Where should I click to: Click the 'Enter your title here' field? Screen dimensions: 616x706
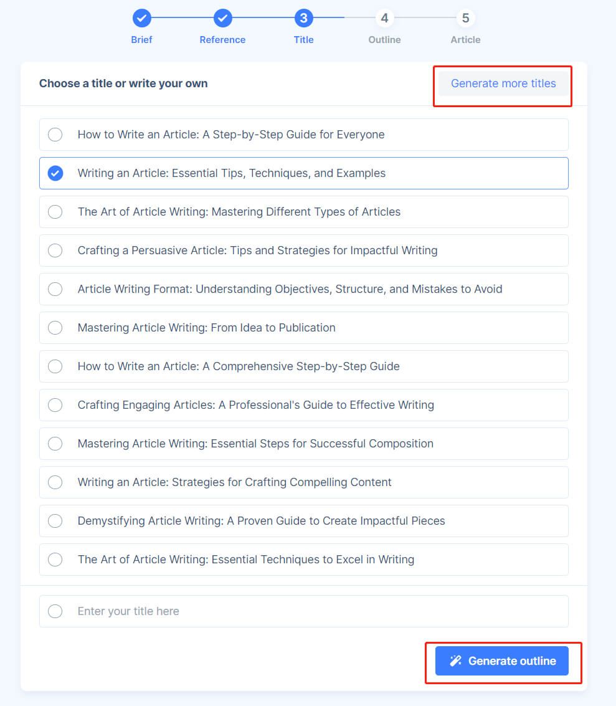(x=304, y=611)
